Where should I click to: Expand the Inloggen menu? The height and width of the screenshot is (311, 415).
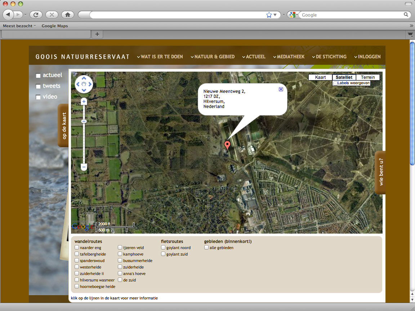(x=367, y=57)
